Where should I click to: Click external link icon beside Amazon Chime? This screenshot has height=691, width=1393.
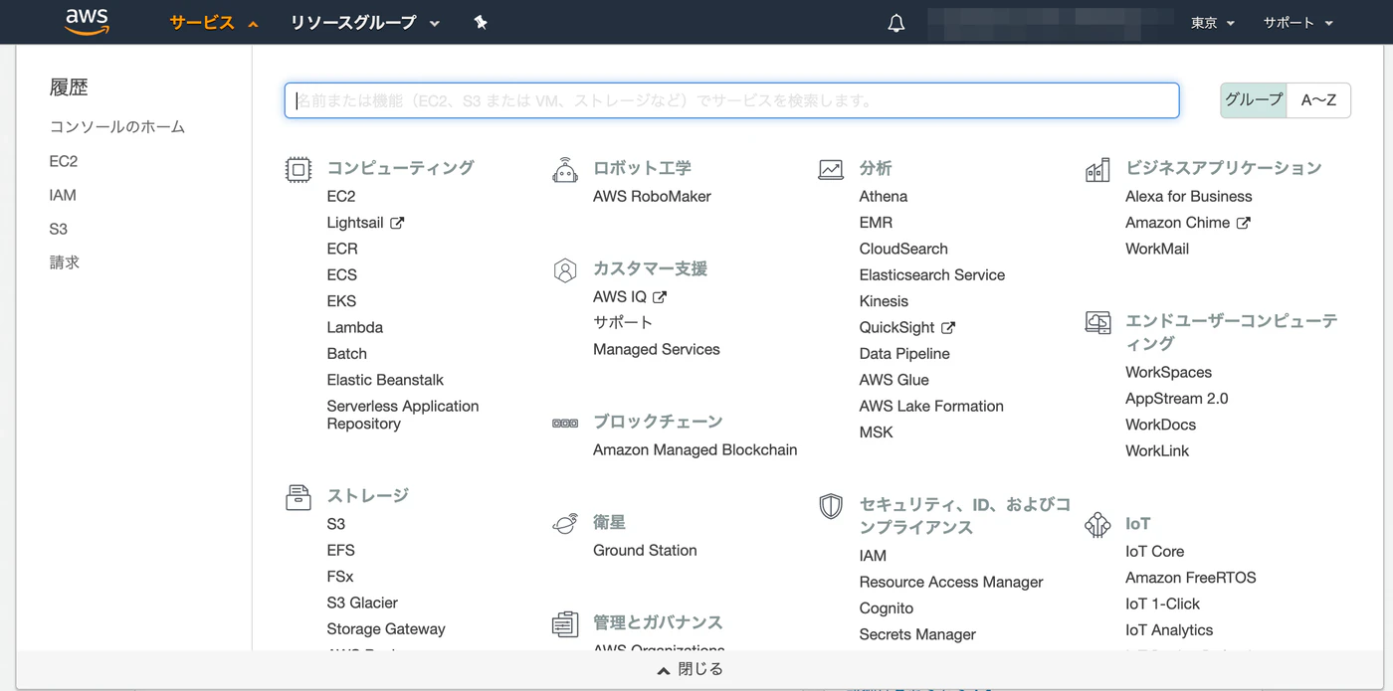tap(1243, 223)
